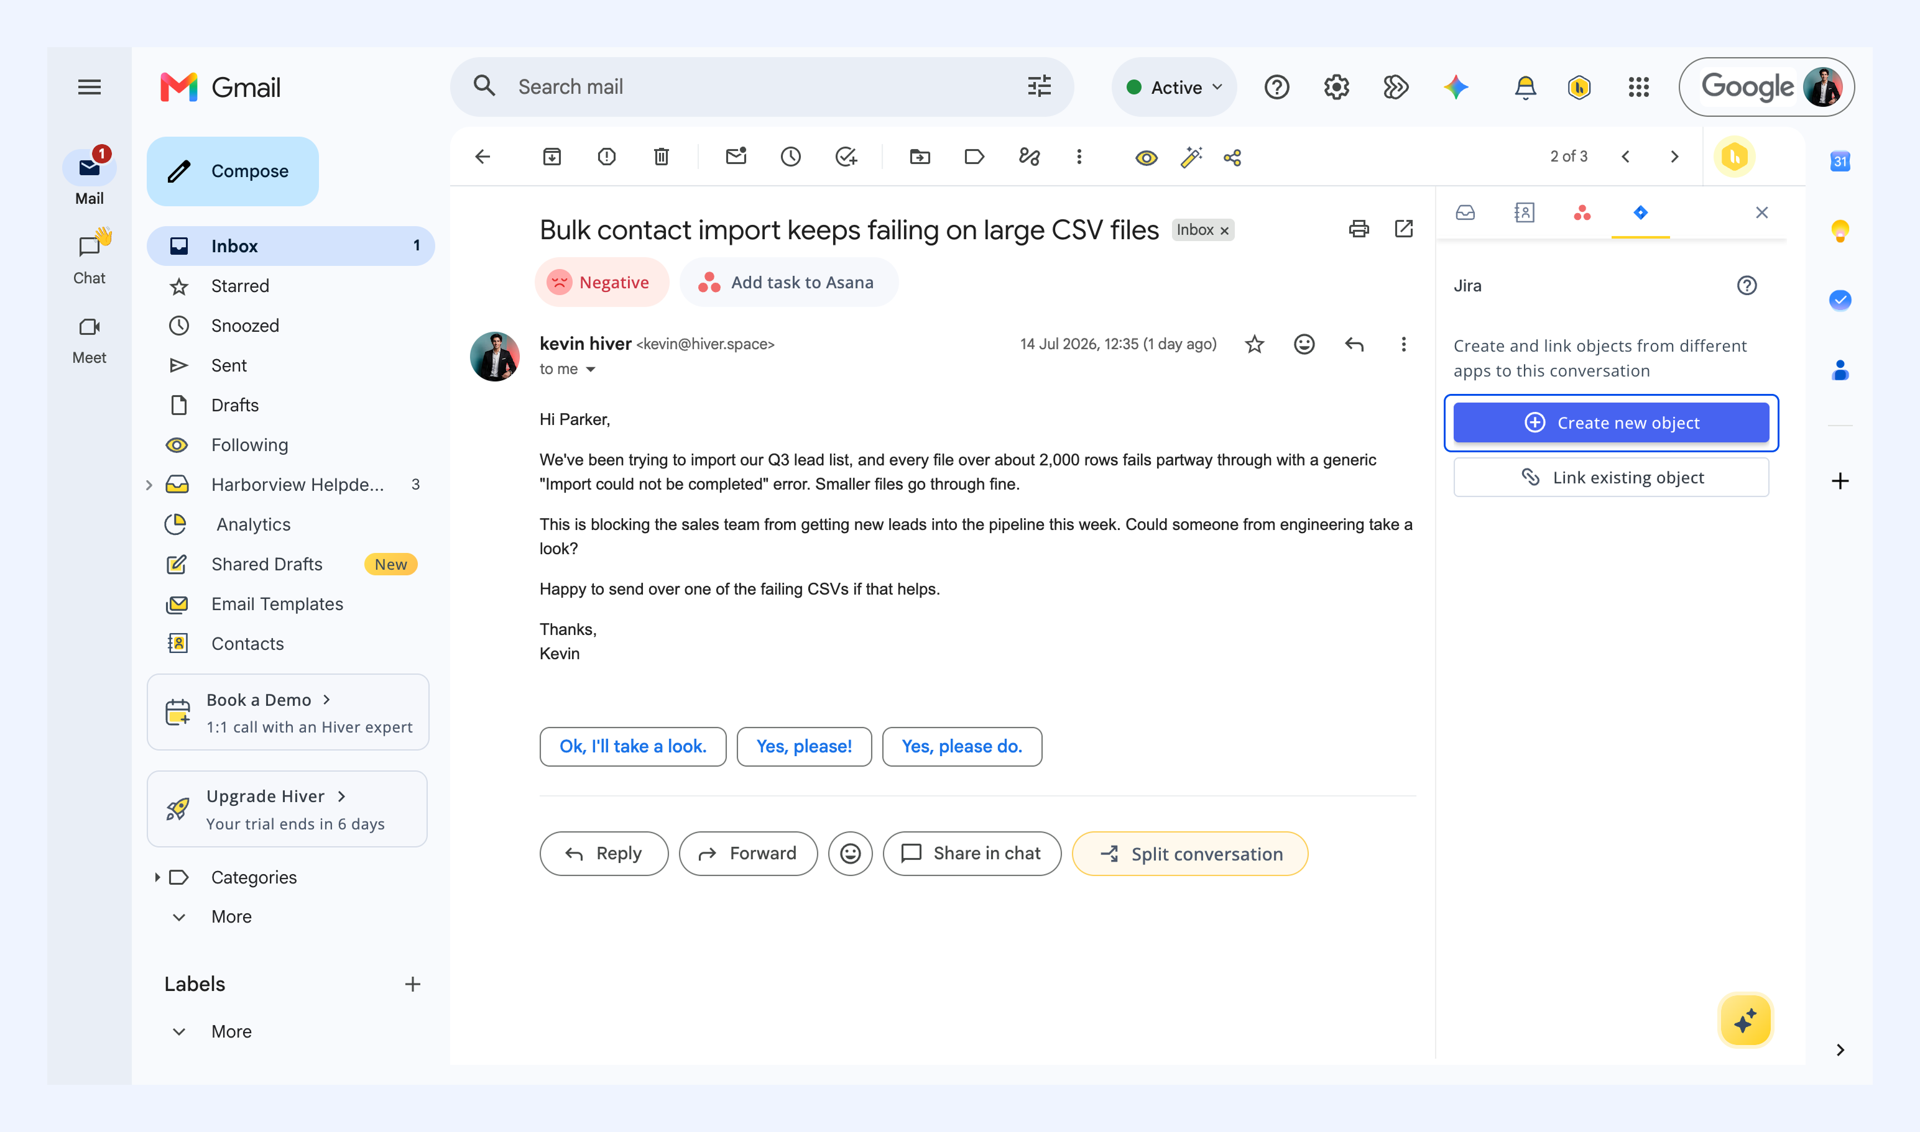
Task: Click Add task to Asana
Action: click(788, 282)
